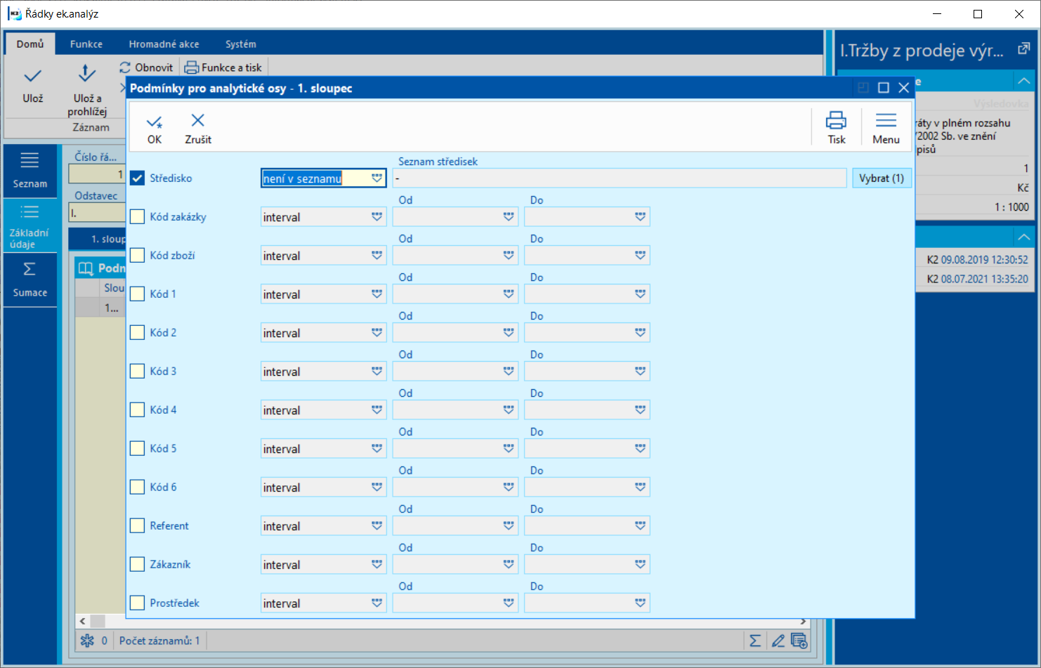Click the horizontal scrollbar right arrow

click(804, 622)
